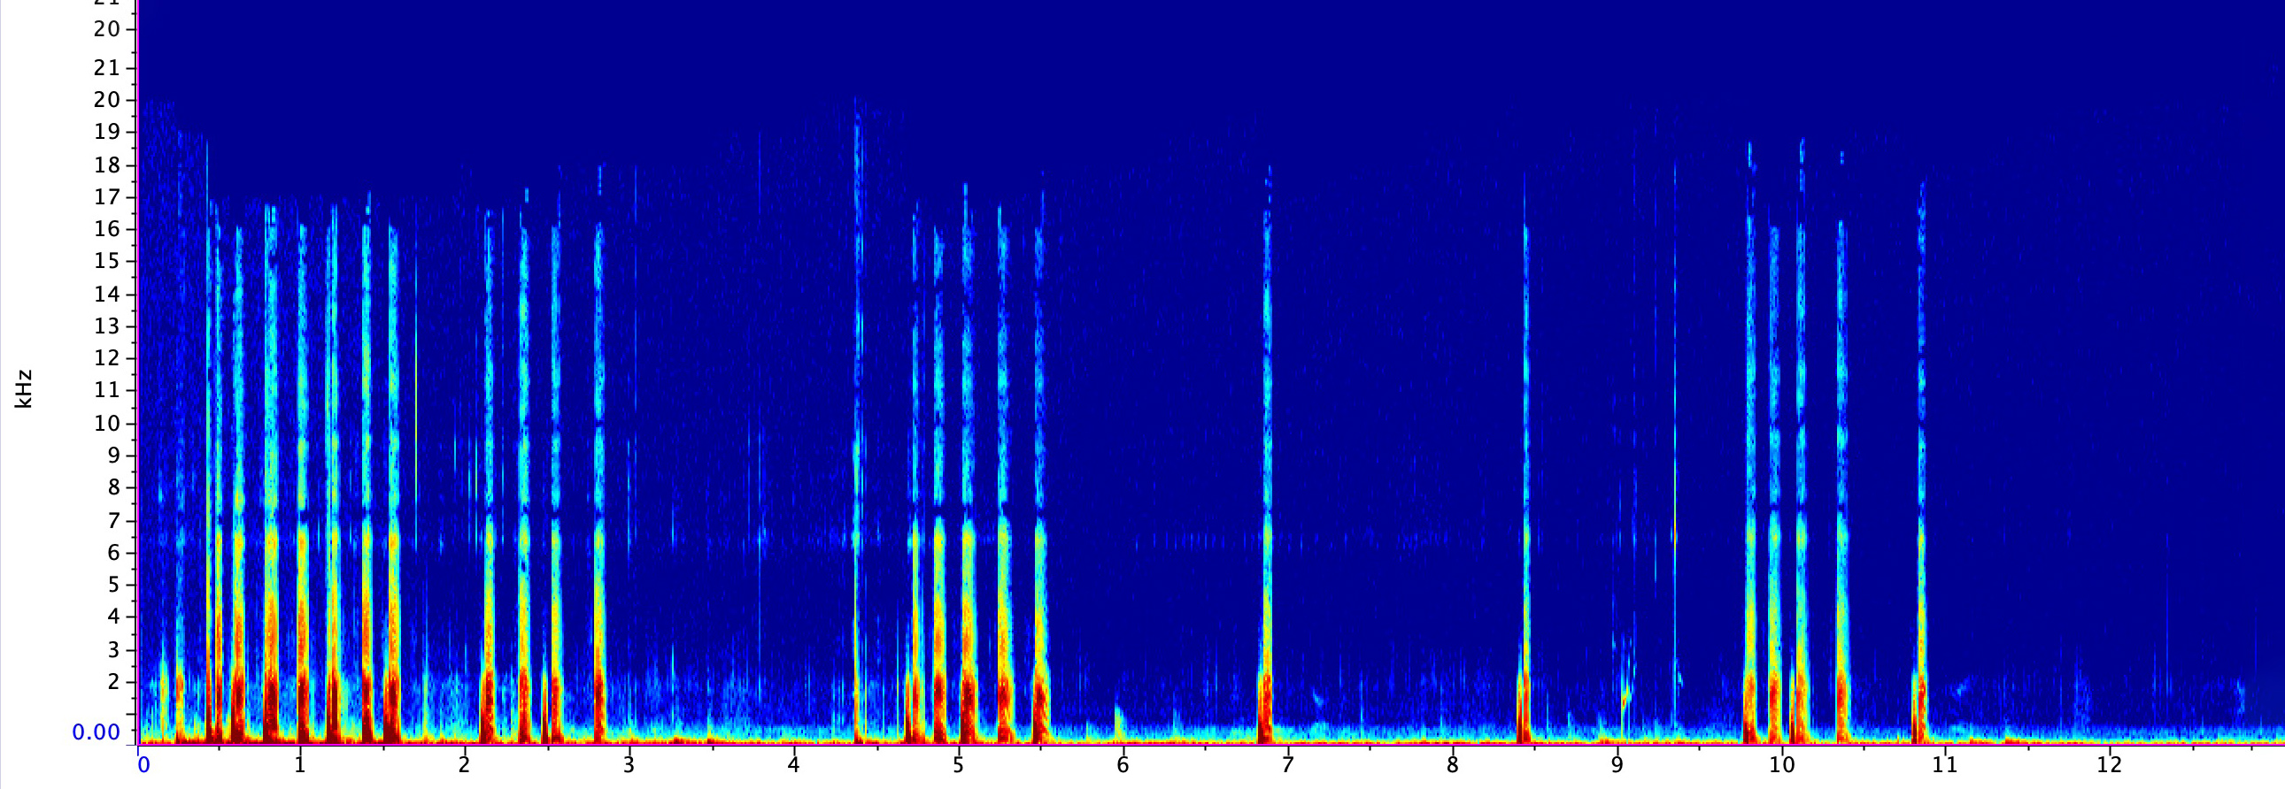2285x789 pixels.
Task: Click the 0 mark on the time axis
Action: [x=143, y=765]
